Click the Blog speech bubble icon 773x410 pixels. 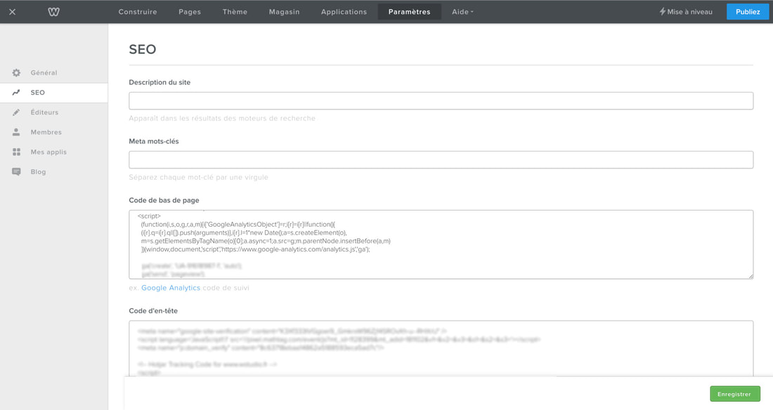(x=16, y=172)
